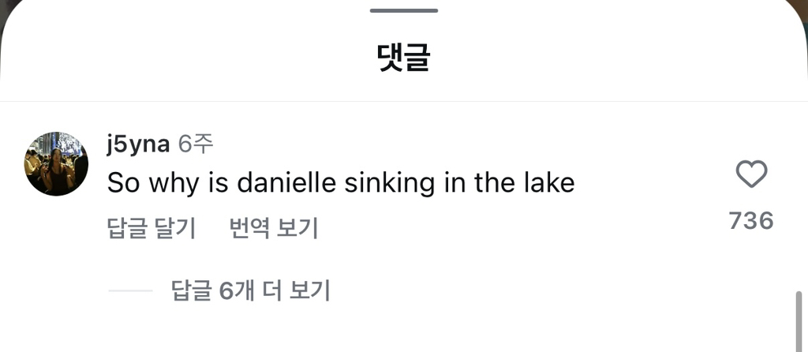
Task: Click the comment text about danielle sinking
Action: 340,183
